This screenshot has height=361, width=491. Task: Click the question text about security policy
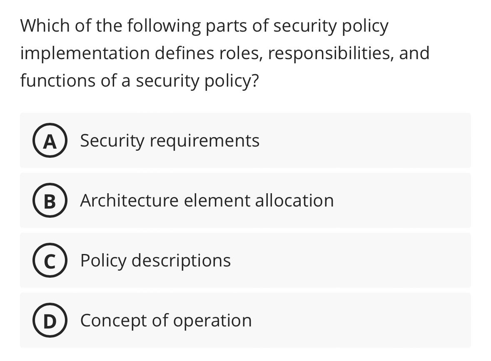point(225,53)
